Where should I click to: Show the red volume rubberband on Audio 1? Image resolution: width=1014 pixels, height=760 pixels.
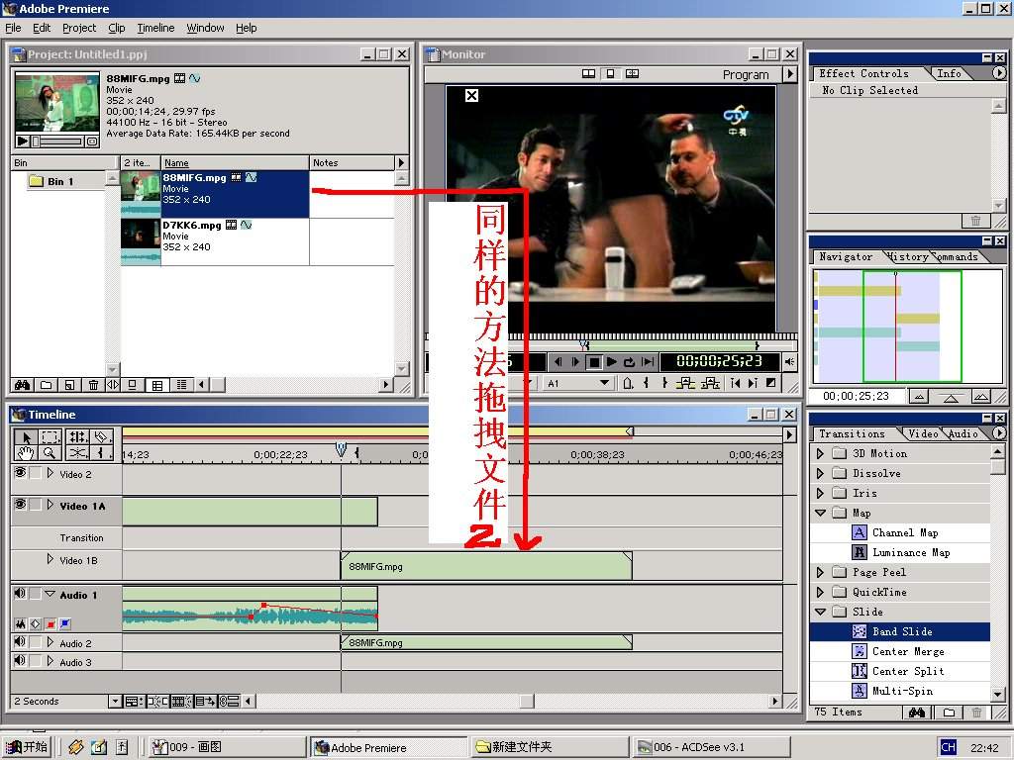tap(51, 624)
